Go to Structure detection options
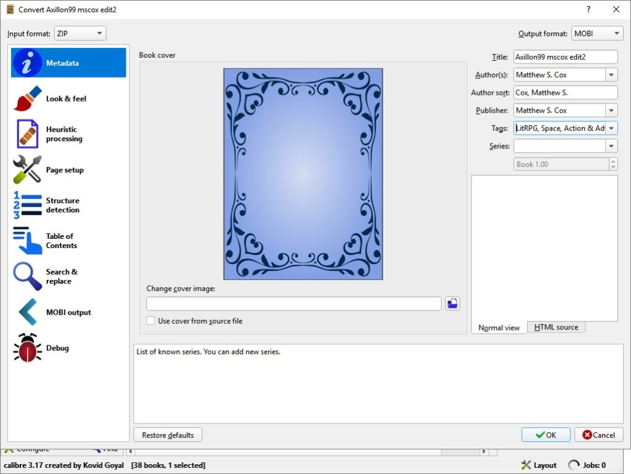 pyautogui.click(x=62, y=205)
